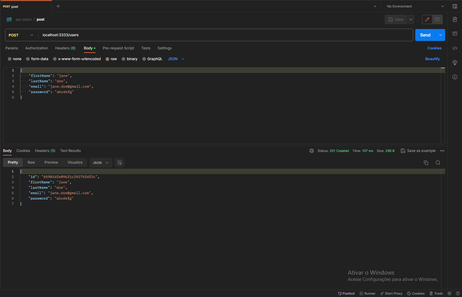Select the none body type
Screen dimensions: 462x297
click(x=14, y=59)
